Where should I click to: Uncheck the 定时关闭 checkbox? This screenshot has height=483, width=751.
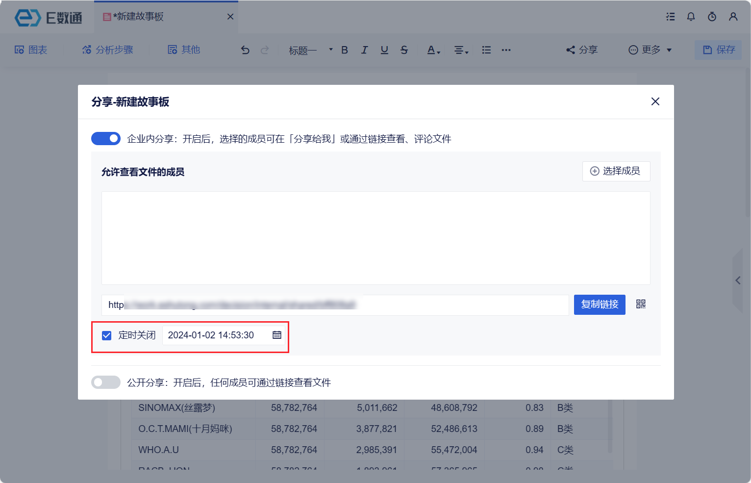tap(106, 335)
